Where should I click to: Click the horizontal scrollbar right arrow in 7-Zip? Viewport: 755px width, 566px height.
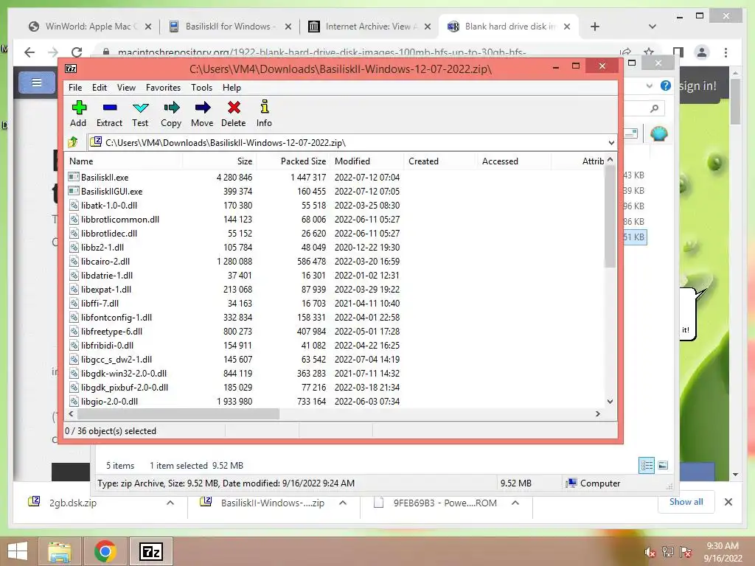(597, 413)
